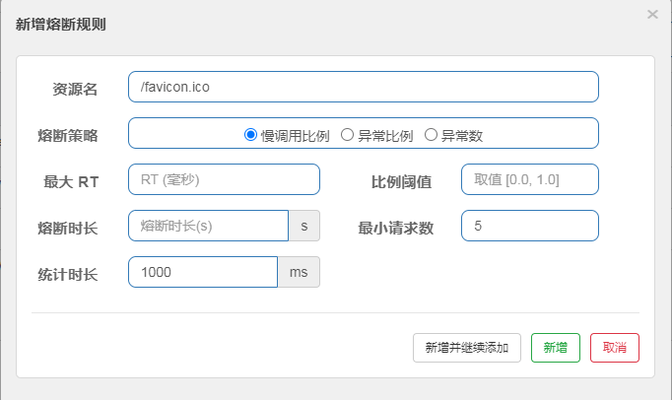The width and height of the screenshot is (672, 400).
Task: Close the 新增熔断规则 dialog
Action: 652,15
